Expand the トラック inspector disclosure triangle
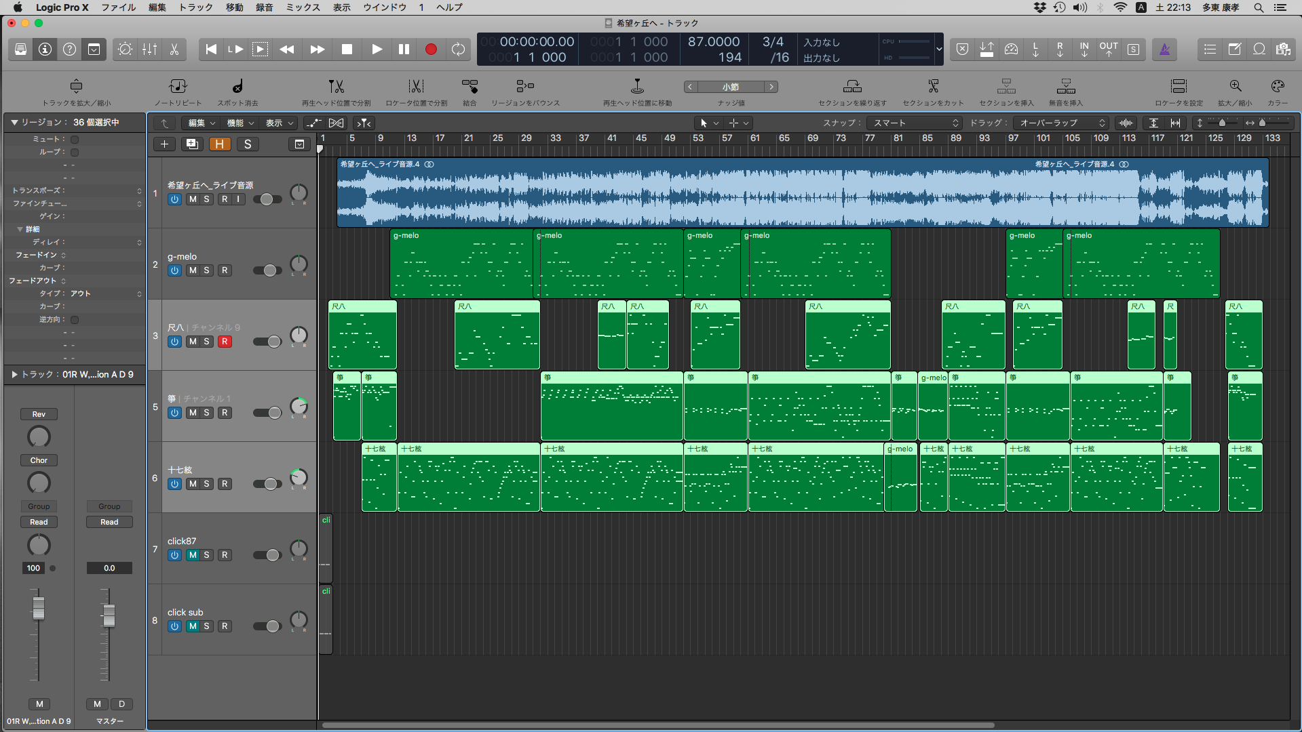Screen dimensions: 1302x732 (14, 374)
